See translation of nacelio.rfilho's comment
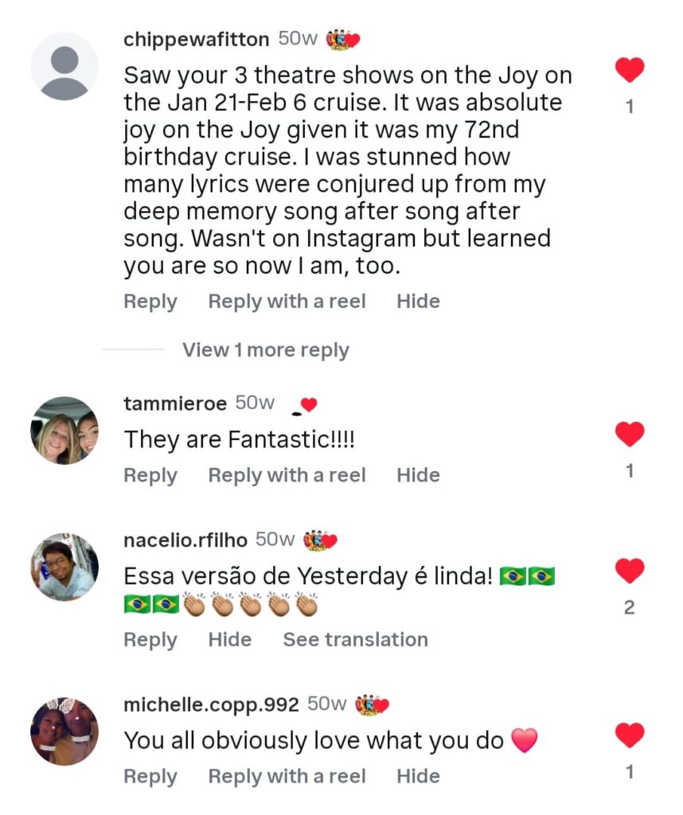 355,640
